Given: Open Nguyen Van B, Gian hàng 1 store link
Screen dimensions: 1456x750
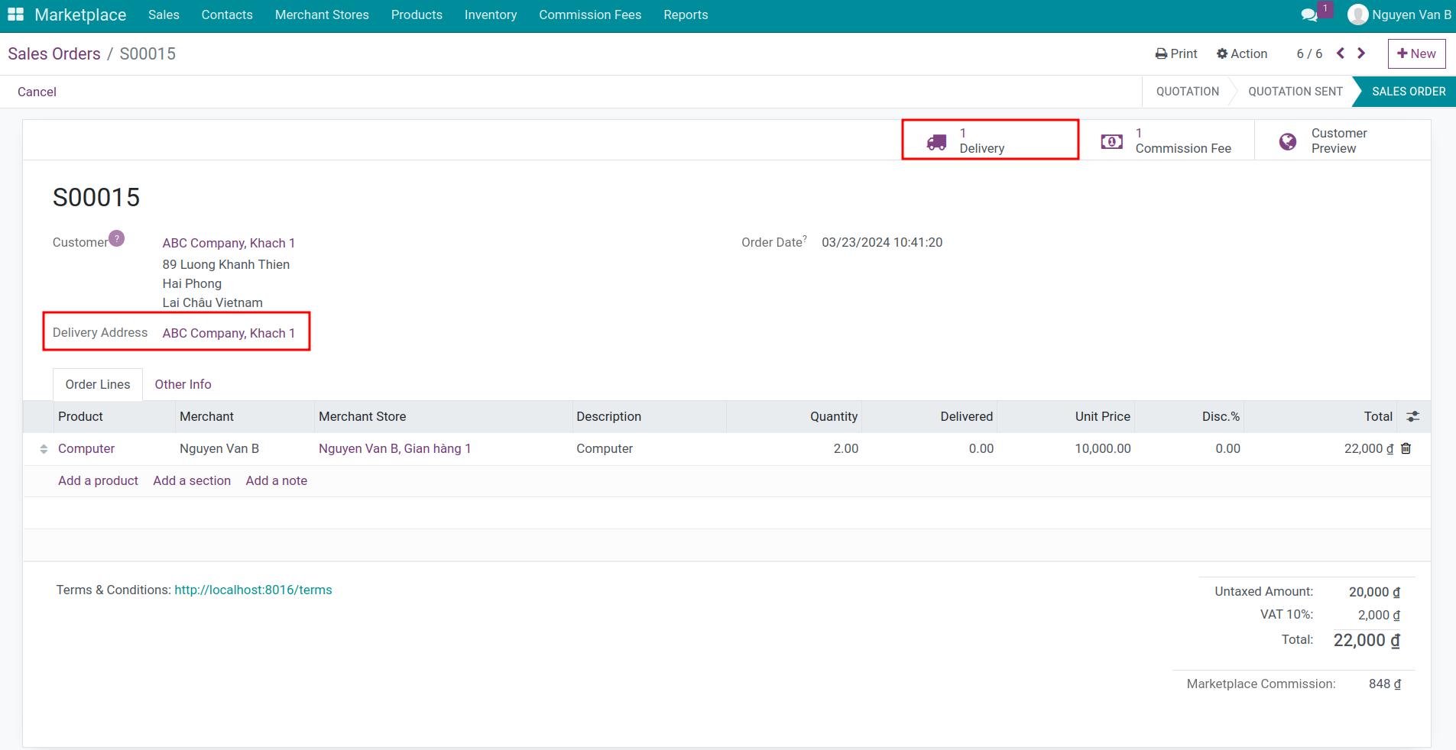Looking at the screenshot, I should pos(394,448).
